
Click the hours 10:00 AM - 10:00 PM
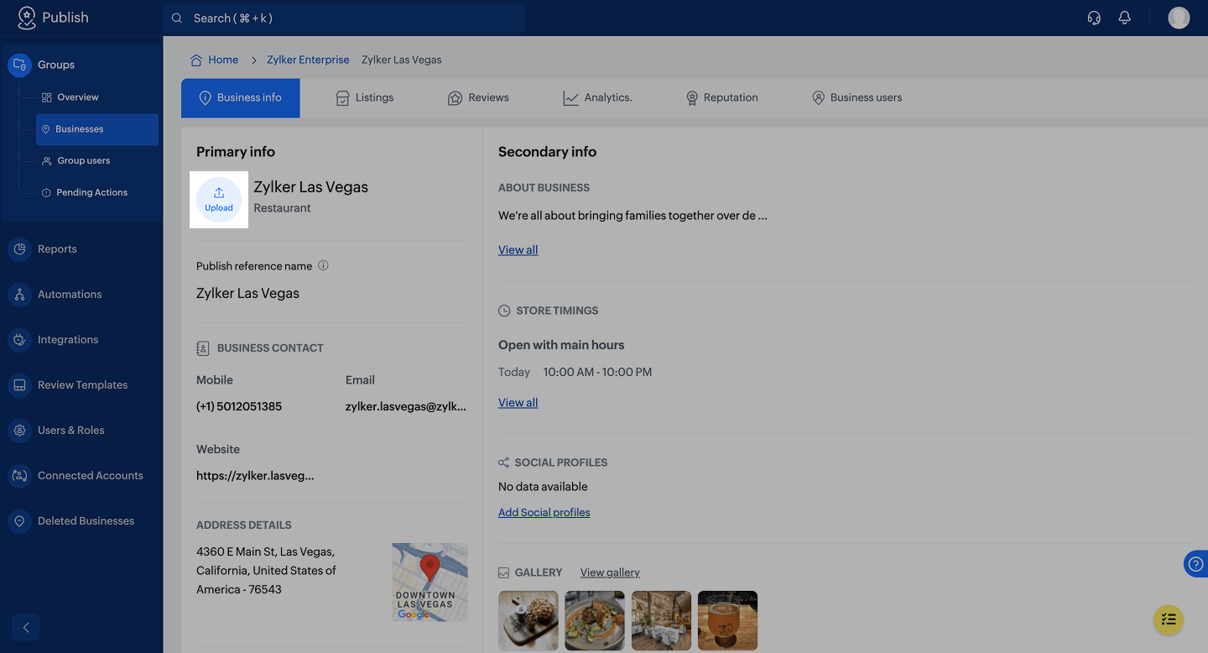[x=597, y=372]
